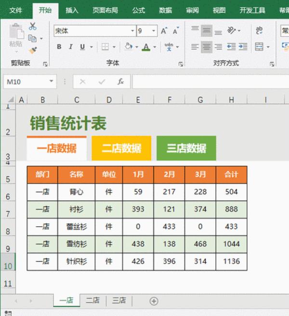Switch to 视图 ribbon tab
289x316 pixels.
point(219,10)
